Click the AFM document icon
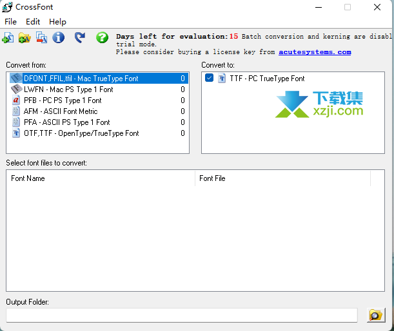 pos(16,111)
